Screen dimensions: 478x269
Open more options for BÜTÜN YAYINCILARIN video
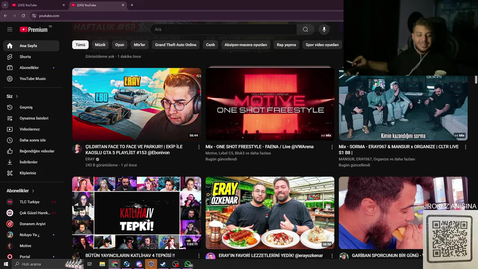[x=199, y=256]
